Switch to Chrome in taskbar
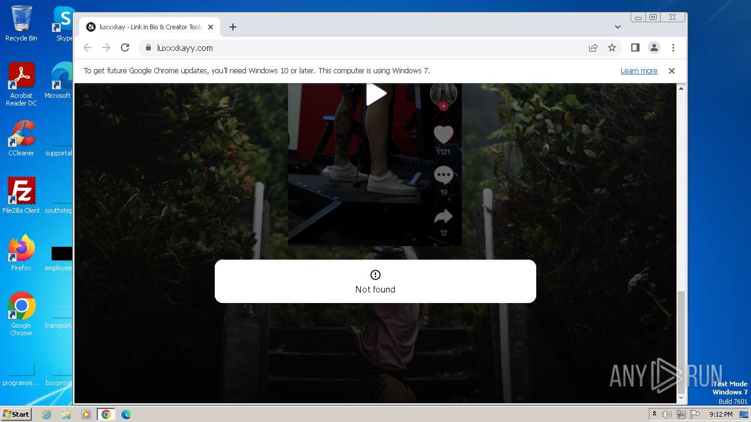 106,414
